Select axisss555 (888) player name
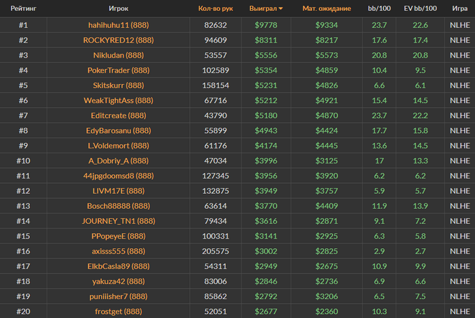Image resolution: width=475 pixels, height=318 pixels. [x=119, y=251]
